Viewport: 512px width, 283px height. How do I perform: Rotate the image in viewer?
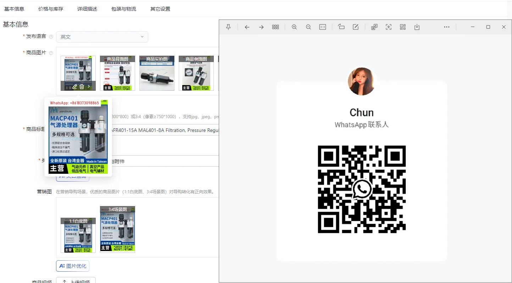click(x=341, y=27)
